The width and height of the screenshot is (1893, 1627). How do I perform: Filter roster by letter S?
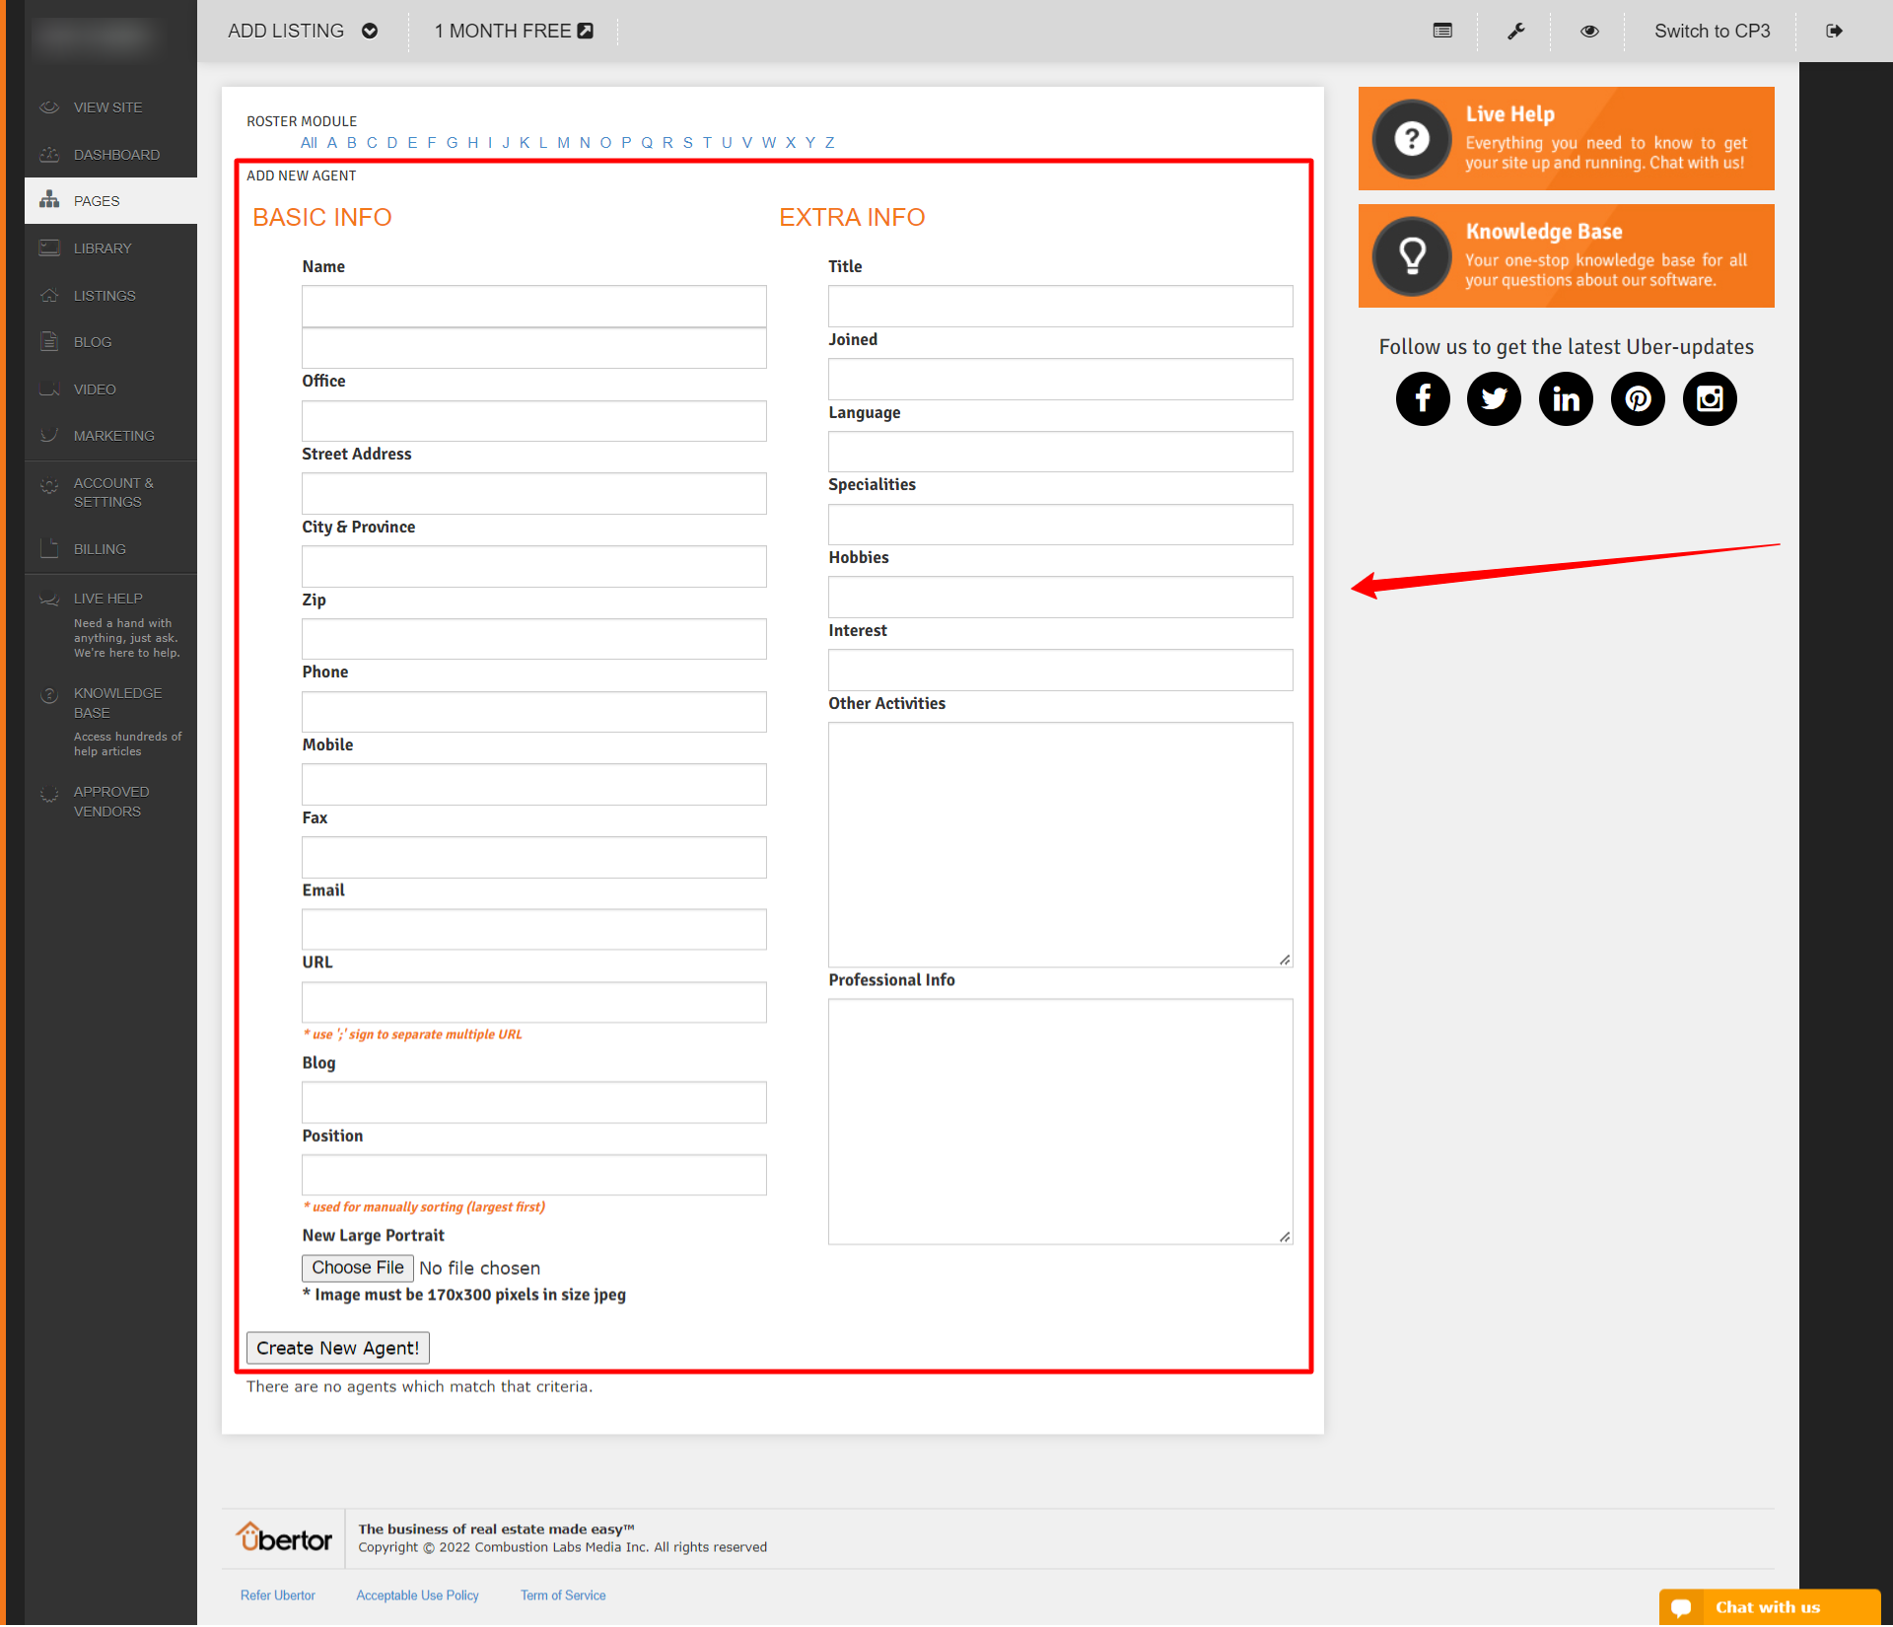coord(688,143)
